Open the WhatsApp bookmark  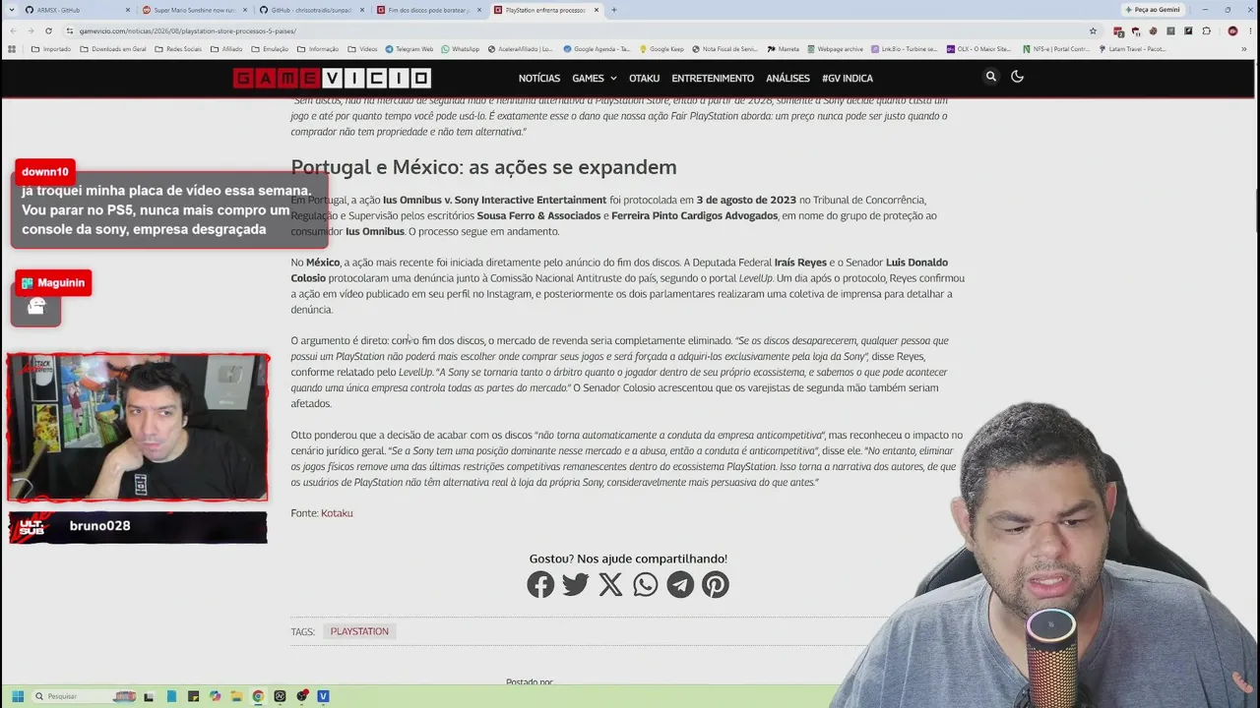click(460, 48)
